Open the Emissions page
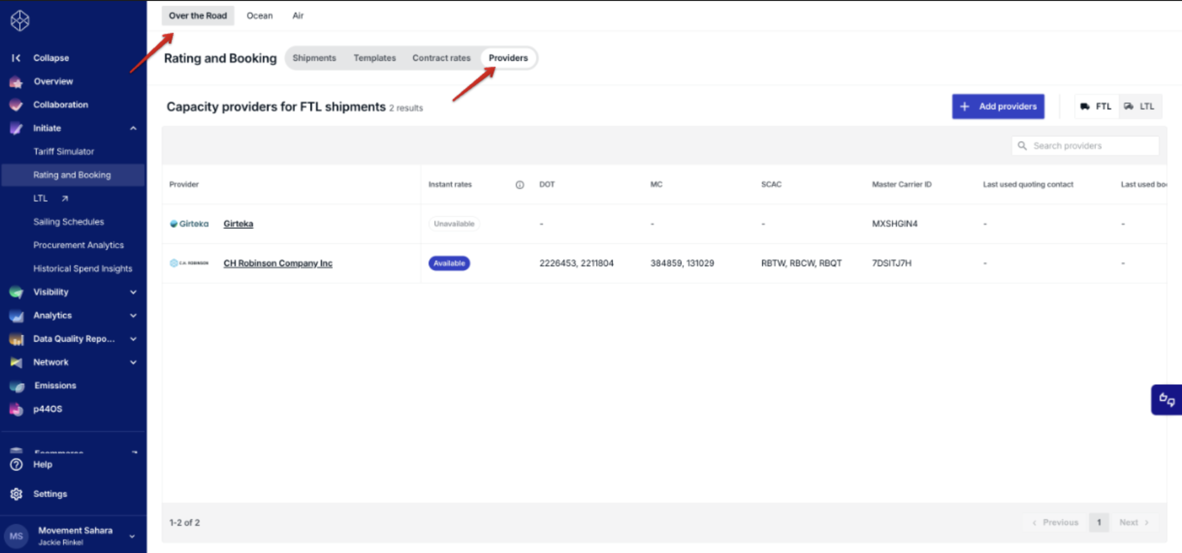The image size is (1182, 553). (55, 385)
